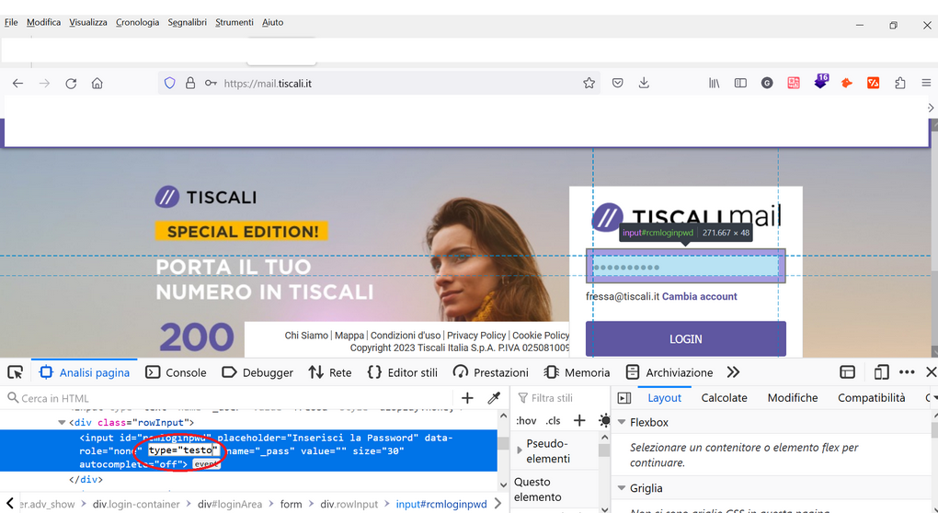The width and height of the screenshot is (938, 513).
Task: Open the Modifica menu
Action: pyautogui.click(x=43, y=22)
